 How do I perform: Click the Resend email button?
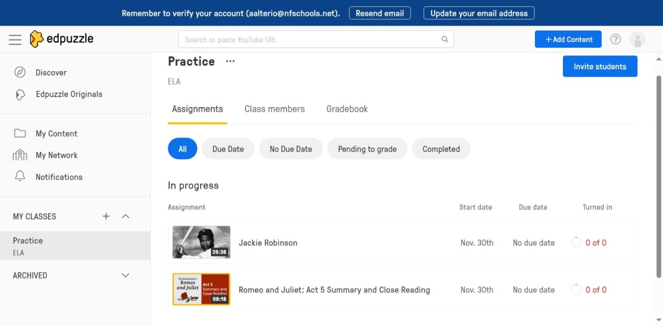[380, 13]
